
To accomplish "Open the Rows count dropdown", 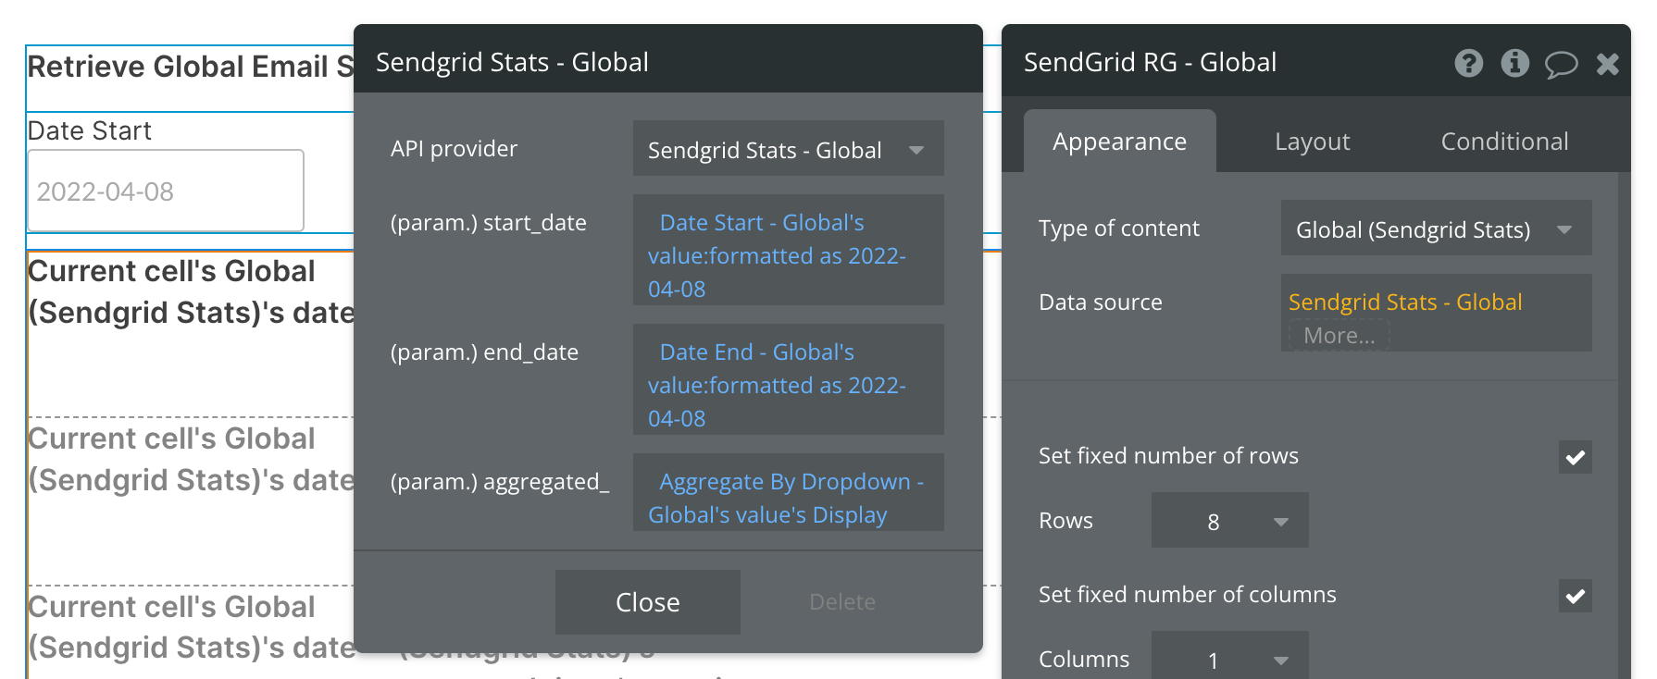I will tap(1229, 521).
